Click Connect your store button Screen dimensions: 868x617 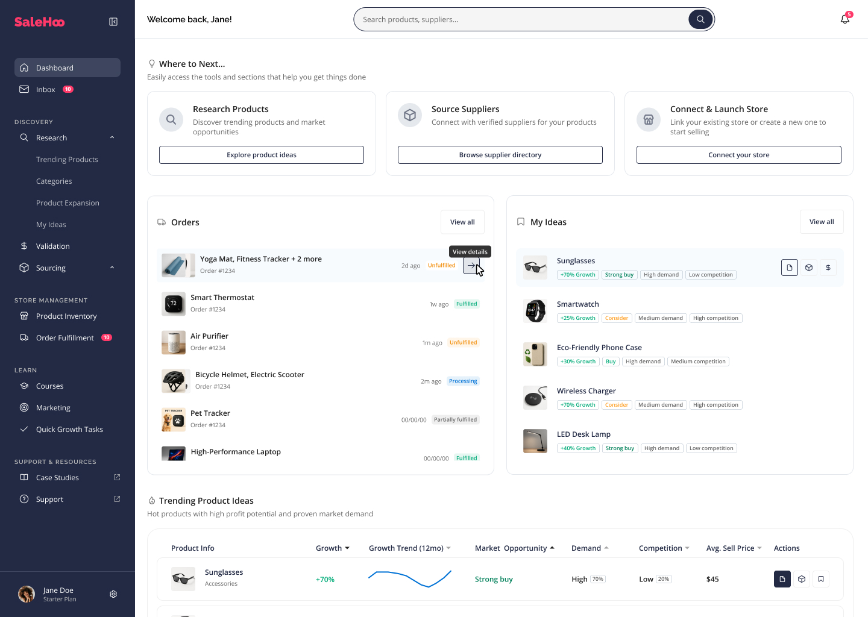pos(739,155)
